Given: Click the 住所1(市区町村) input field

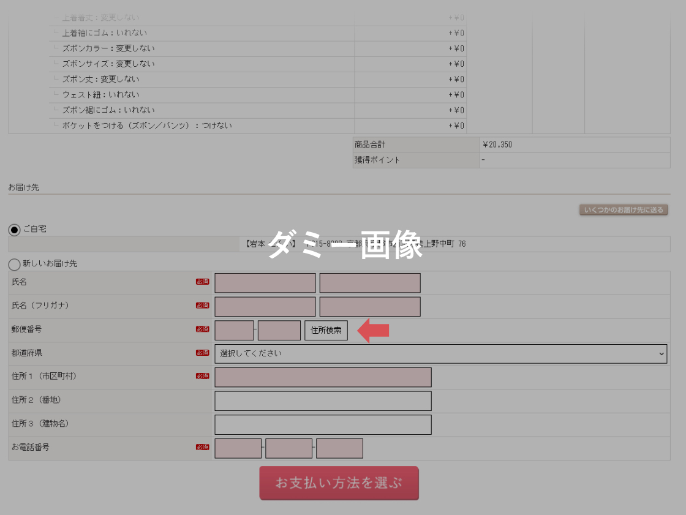Looking at the screenshot, I should click(x=323, y=377).
